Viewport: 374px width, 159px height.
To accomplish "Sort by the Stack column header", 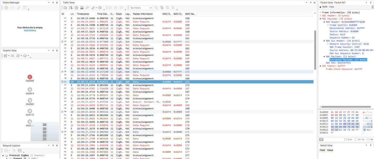I will coord(120,14).
